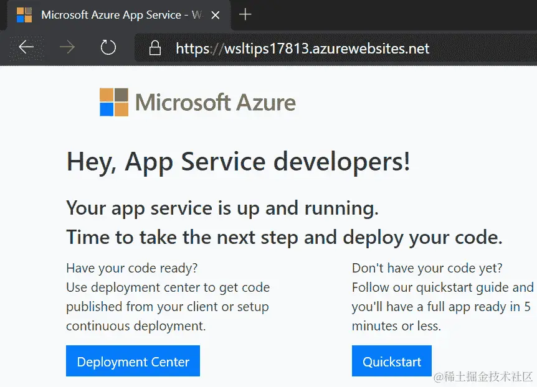The height and width of the screenshot is (387, 537).
Task: Close the Microsoft Azure App Service tab
Action: (215, 14)
